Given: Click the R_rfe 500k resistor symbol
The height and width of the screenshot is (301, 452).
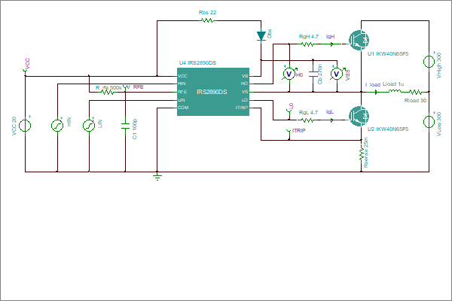Looking at the screenshot, I should click(x=107, y=92).
